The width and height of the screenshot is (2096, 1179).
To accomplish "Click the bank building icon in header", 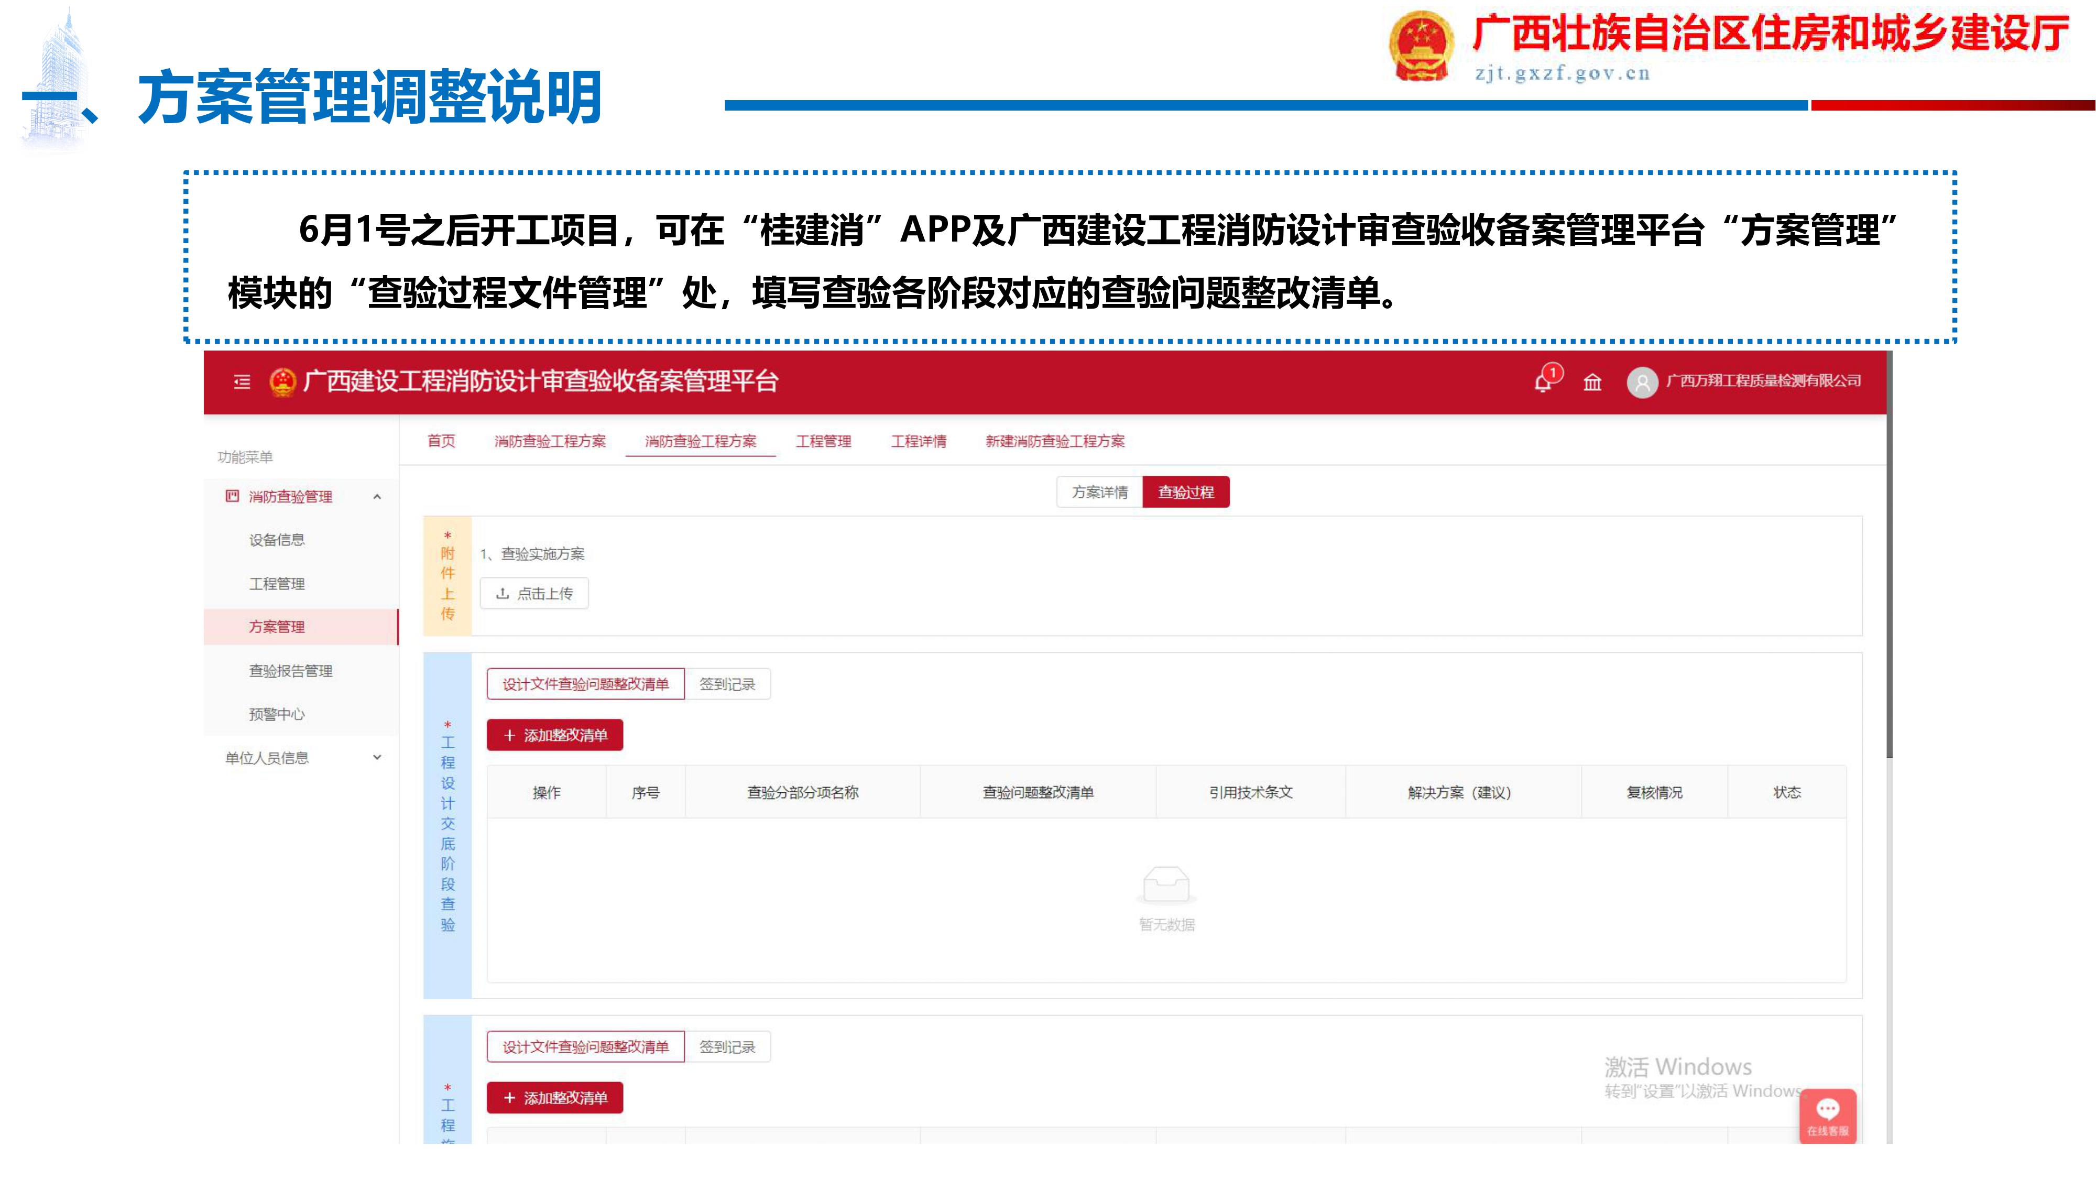I will pos(1592,381).
